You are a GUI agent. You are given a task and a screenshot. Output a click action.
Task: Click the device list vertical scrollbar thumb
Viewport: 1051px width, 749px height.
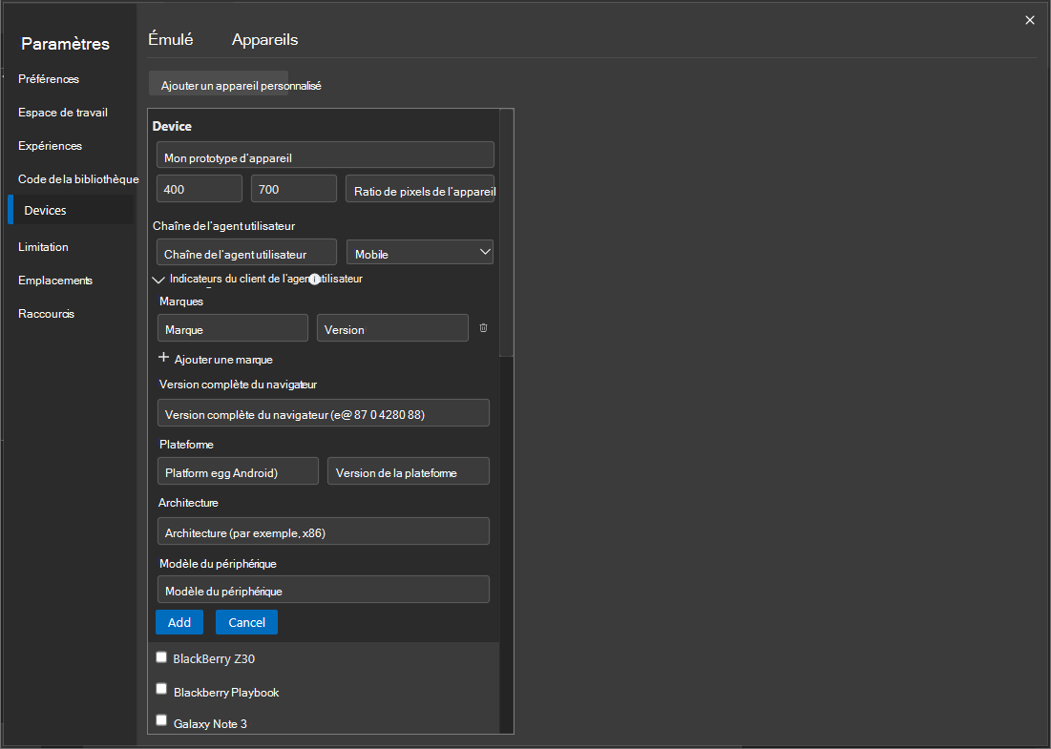click(507, 233)
